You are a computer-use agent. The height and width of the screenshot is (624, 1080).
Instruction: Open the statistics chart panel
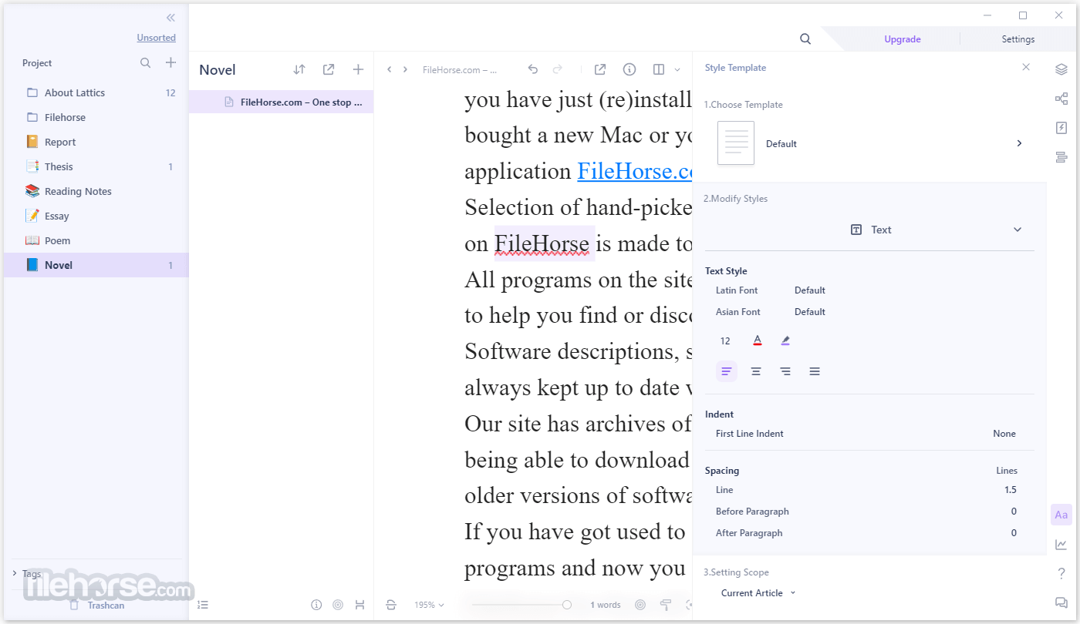(1061, 545)
